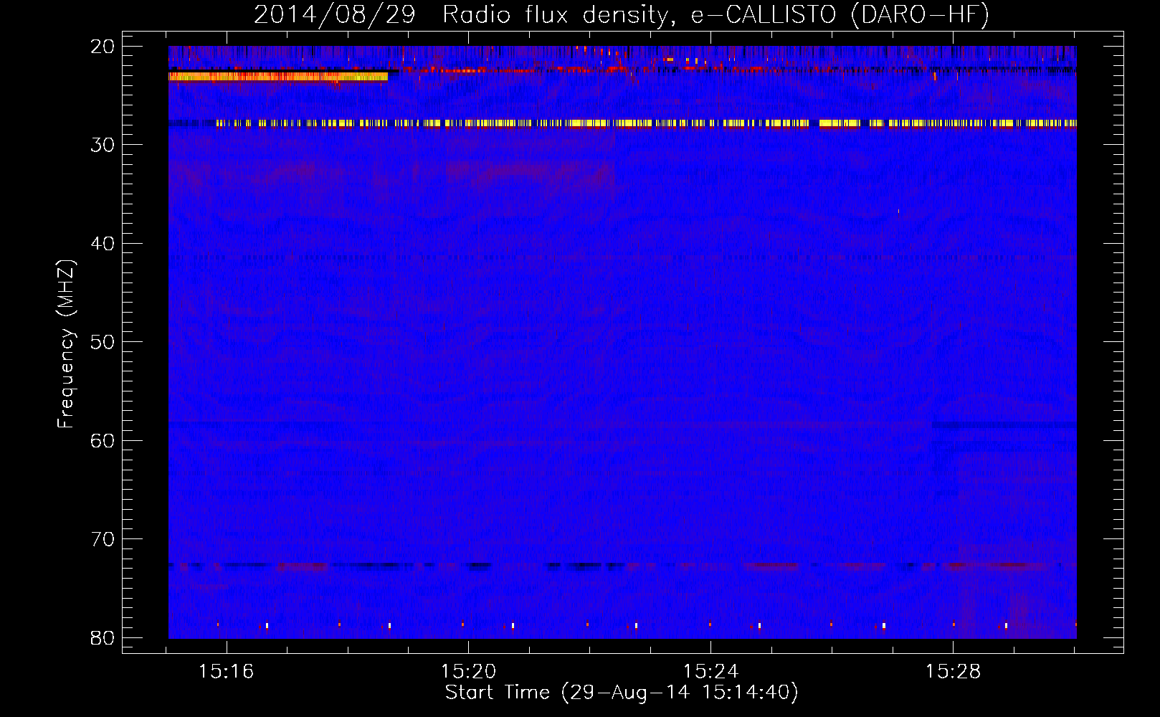The width and height of the screenshot is (1160, 717).
Task: Click the 40 MHz frequency tick label
Action: click(x=103, y=244)
